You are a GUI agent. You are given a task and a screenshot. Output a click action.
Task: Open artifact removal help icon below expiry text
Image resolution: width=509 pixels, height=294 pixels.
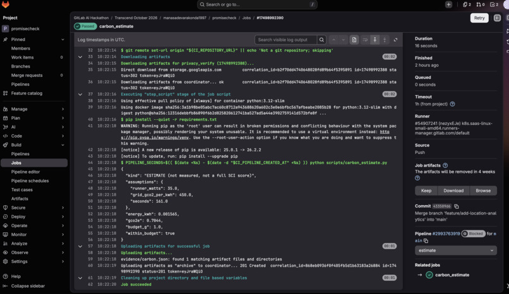click(417, 178)
